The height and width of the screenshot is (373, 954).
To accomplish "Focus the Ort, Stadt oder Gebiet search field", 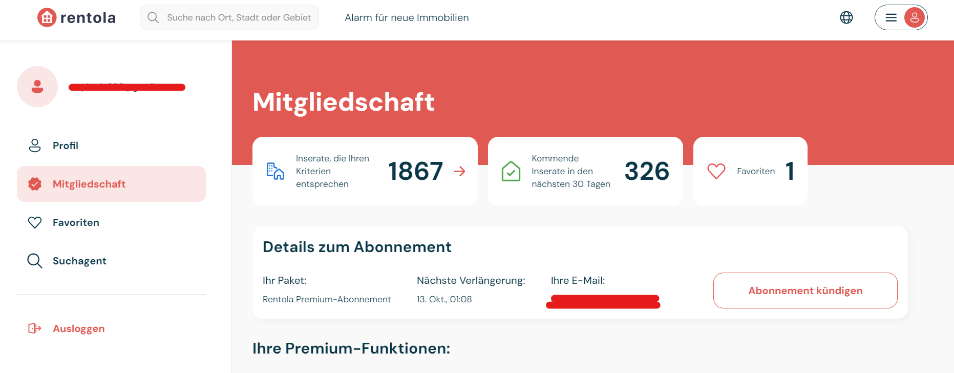I will pos(229,17).
